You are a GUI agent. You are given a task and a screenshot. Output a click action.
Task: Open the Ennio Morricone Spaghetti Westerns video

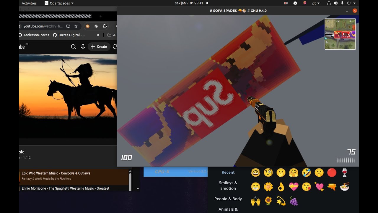65,188
